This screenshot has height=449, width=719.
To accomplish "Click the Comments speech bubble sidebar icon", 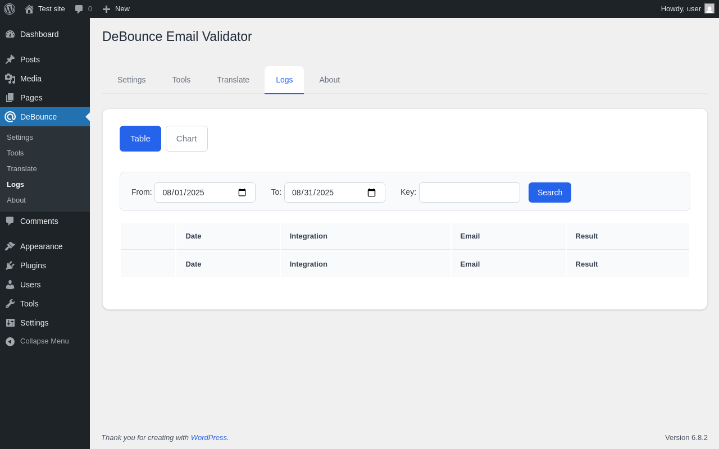I will click(x=10, y=221).
